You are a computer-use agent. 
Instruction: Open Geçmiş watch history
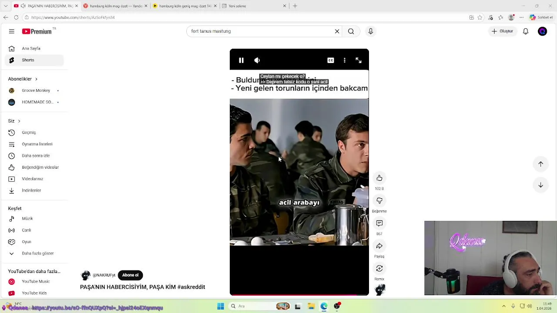point(34,133)
